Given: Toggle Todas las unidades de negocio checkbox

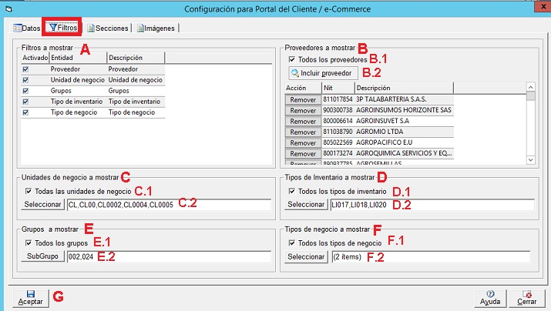Looking at the screenshot, I should coord(29,191).
